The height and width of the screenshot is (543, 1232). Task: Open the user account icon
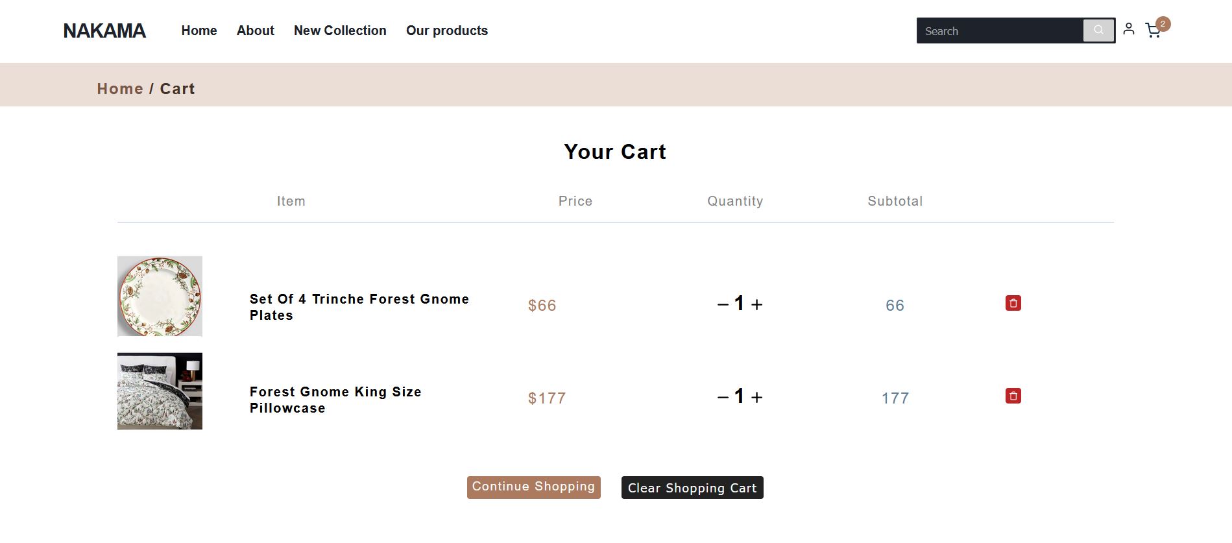point(1129,29)
